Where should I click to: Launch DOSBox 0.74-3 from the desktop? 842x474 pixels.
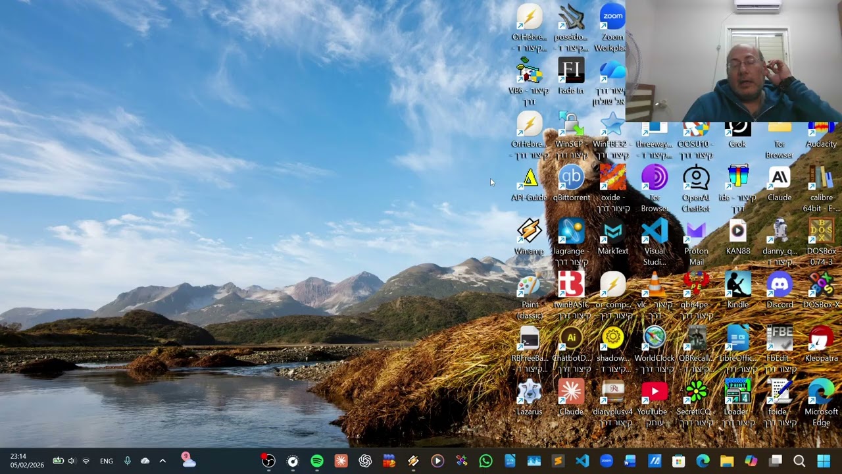click(x=821, y=242)
